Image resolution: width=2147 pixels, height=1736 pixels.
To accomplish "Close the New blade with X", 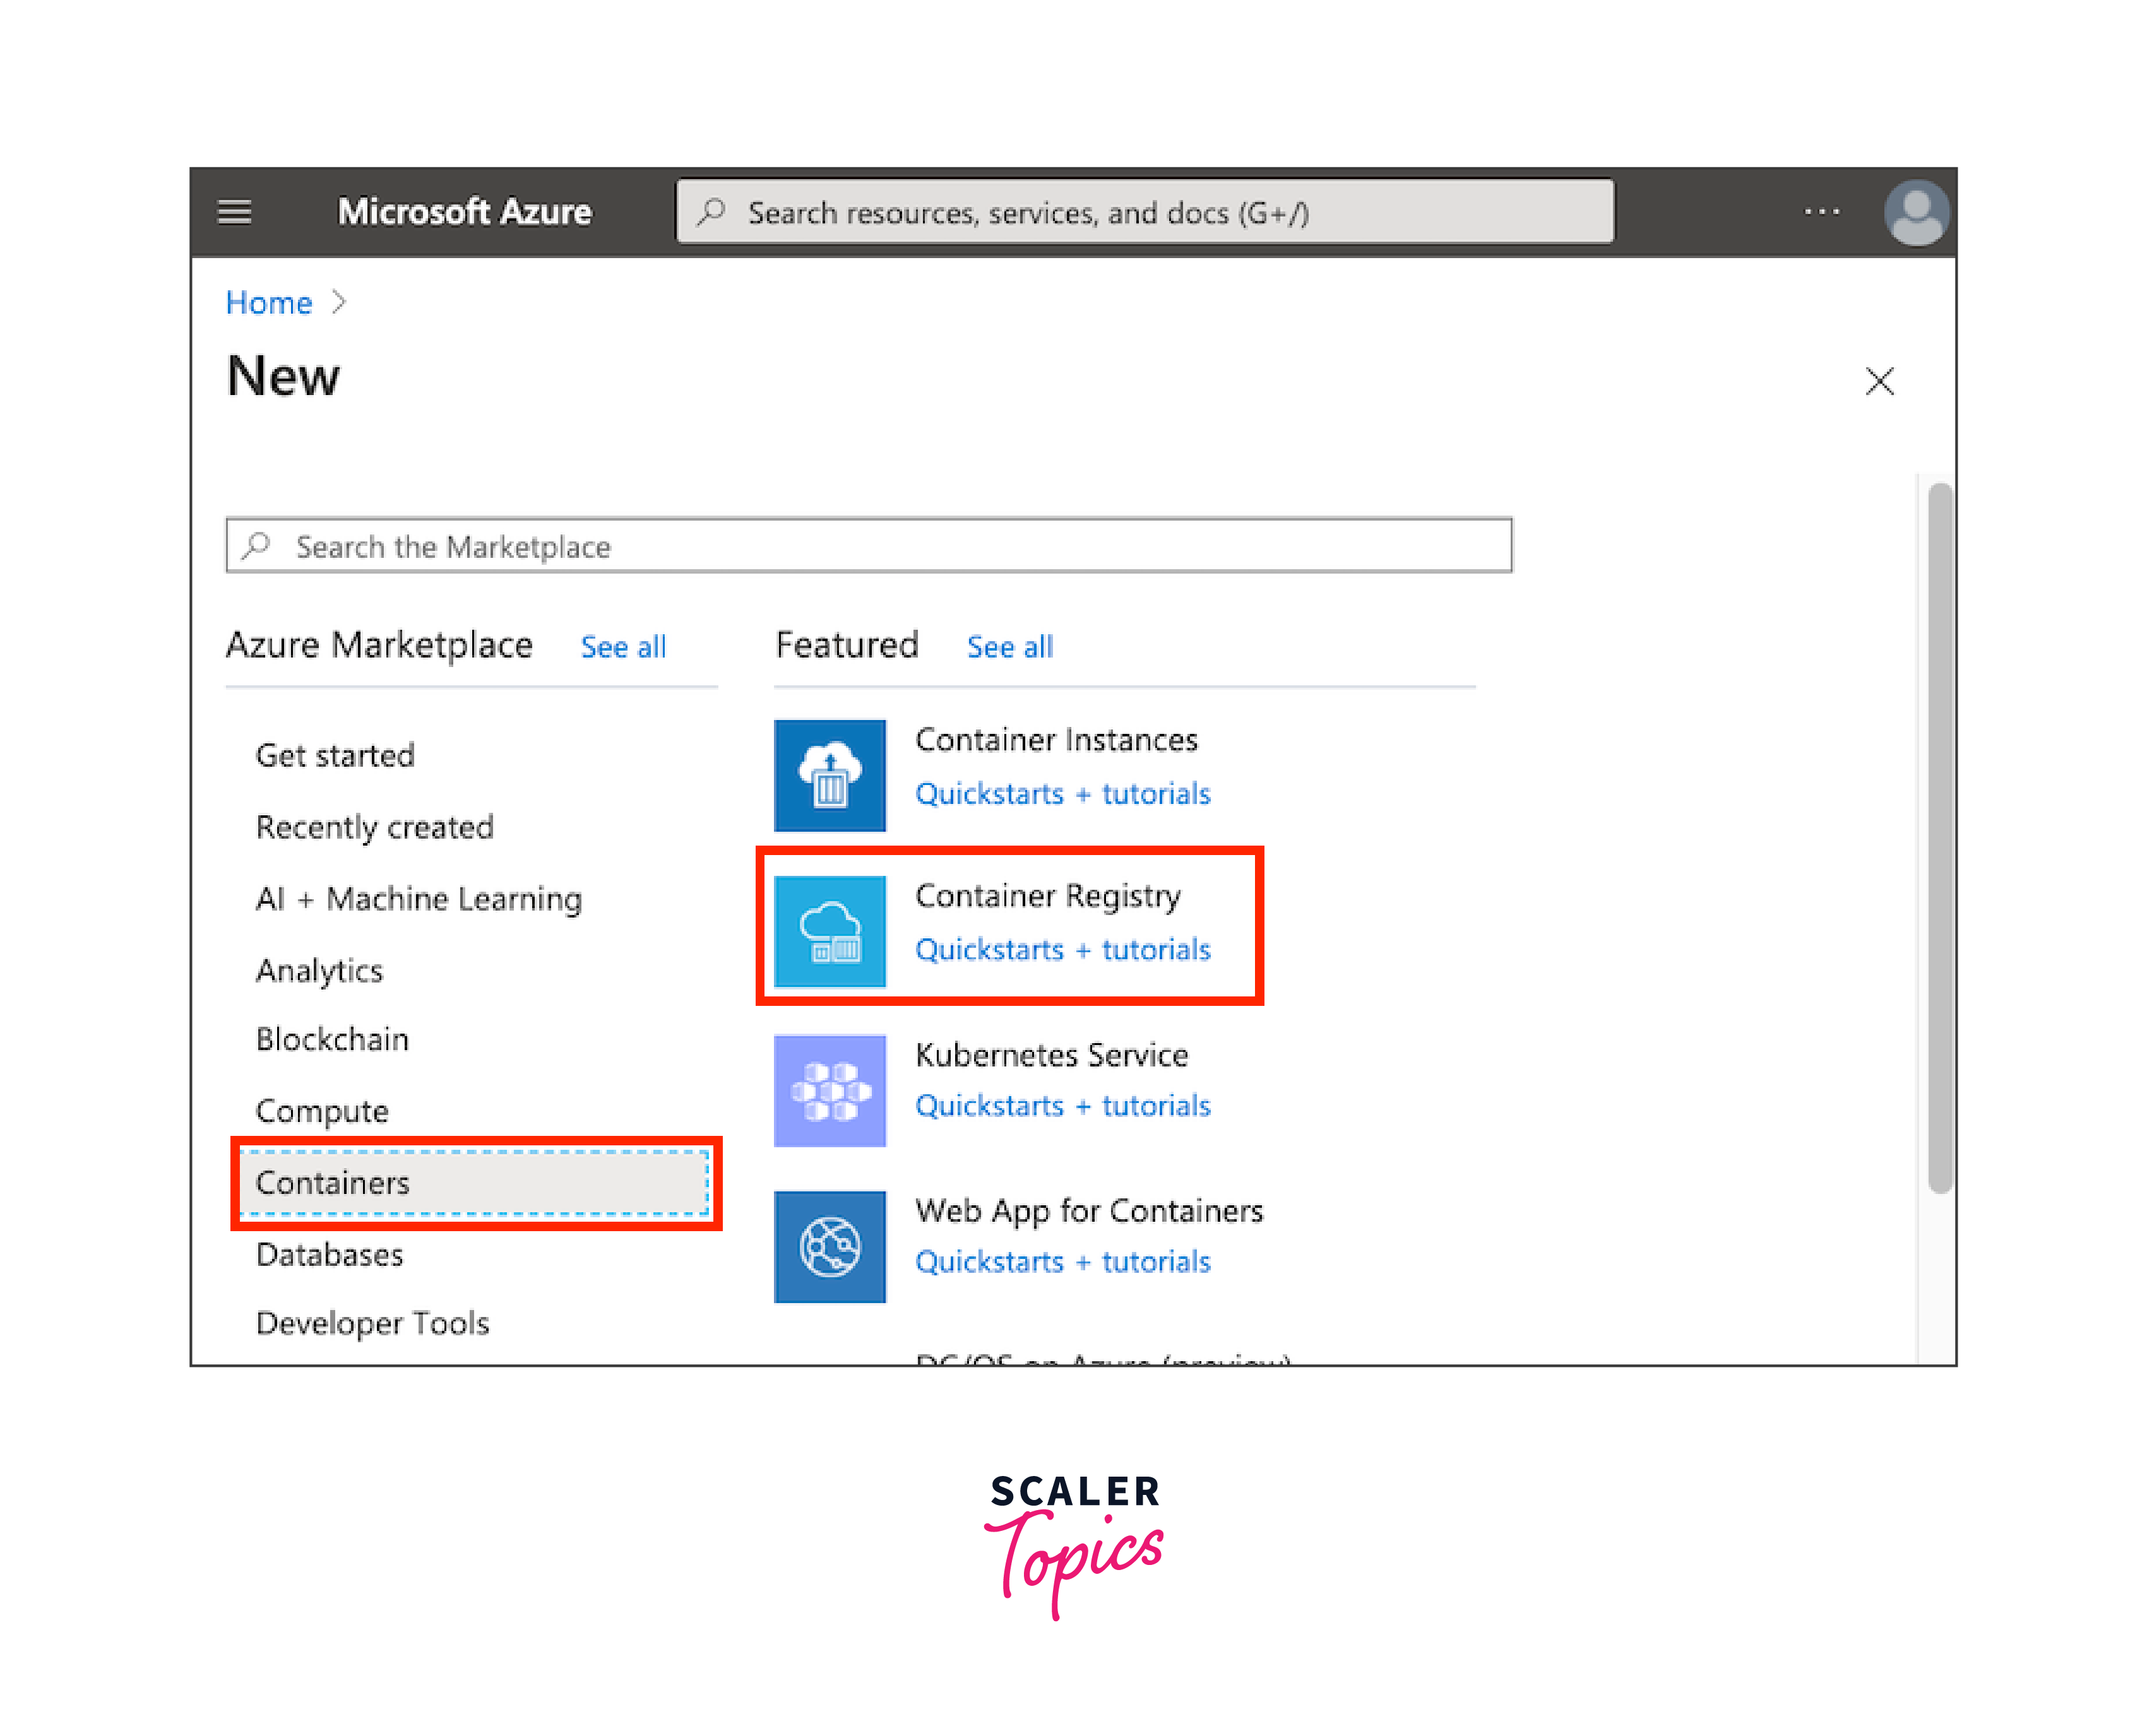I will (1879, 381).
